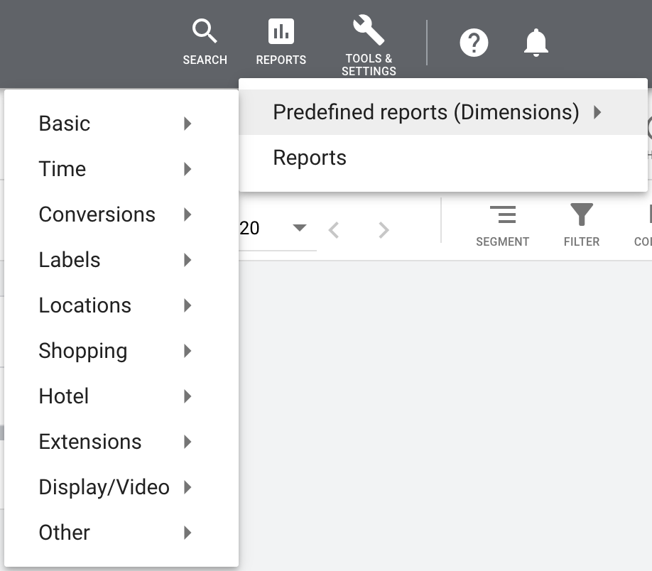The height and width of the screenshot is (571, 652).
Task: Go to previous date range arrow
Action: point(334,229)
